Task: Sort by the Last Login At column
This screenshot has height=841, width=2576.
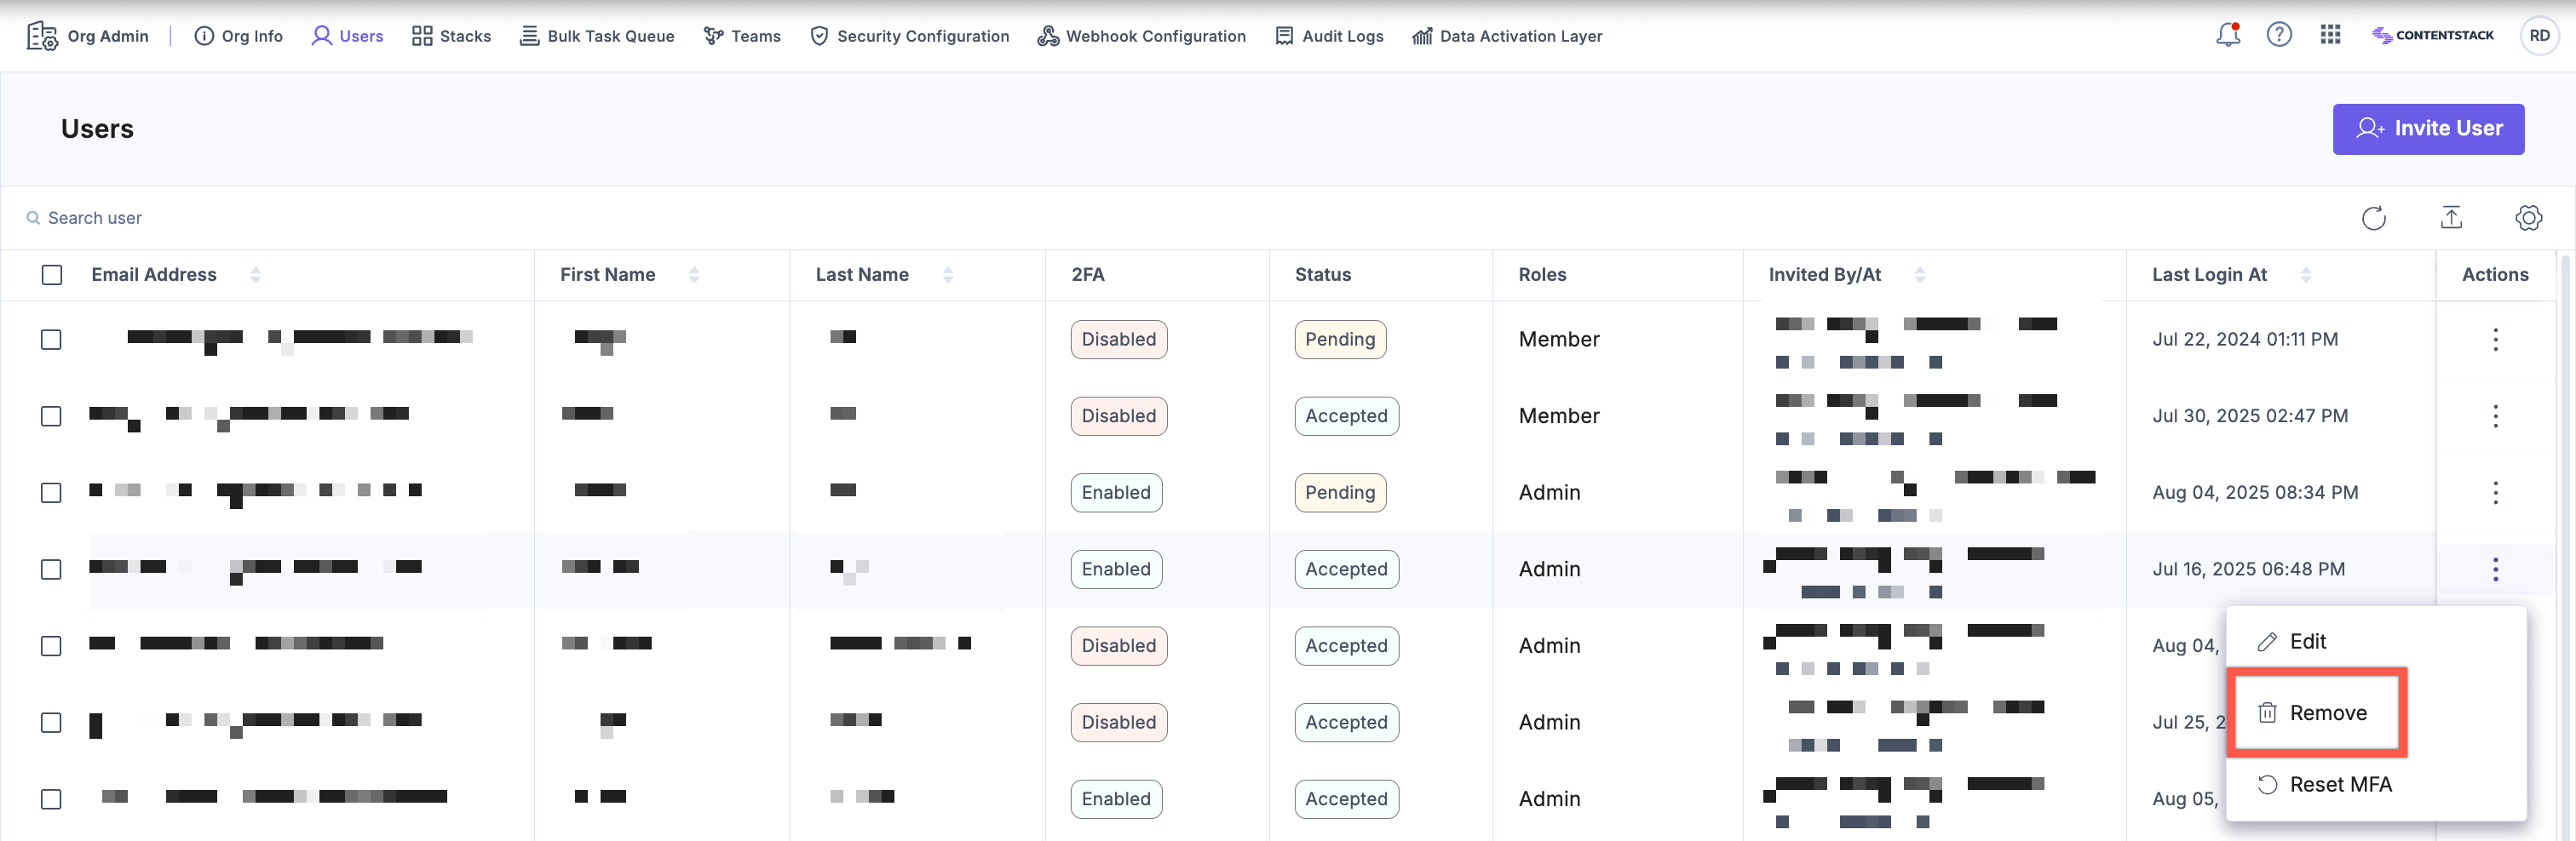Action: (2305, 275)
